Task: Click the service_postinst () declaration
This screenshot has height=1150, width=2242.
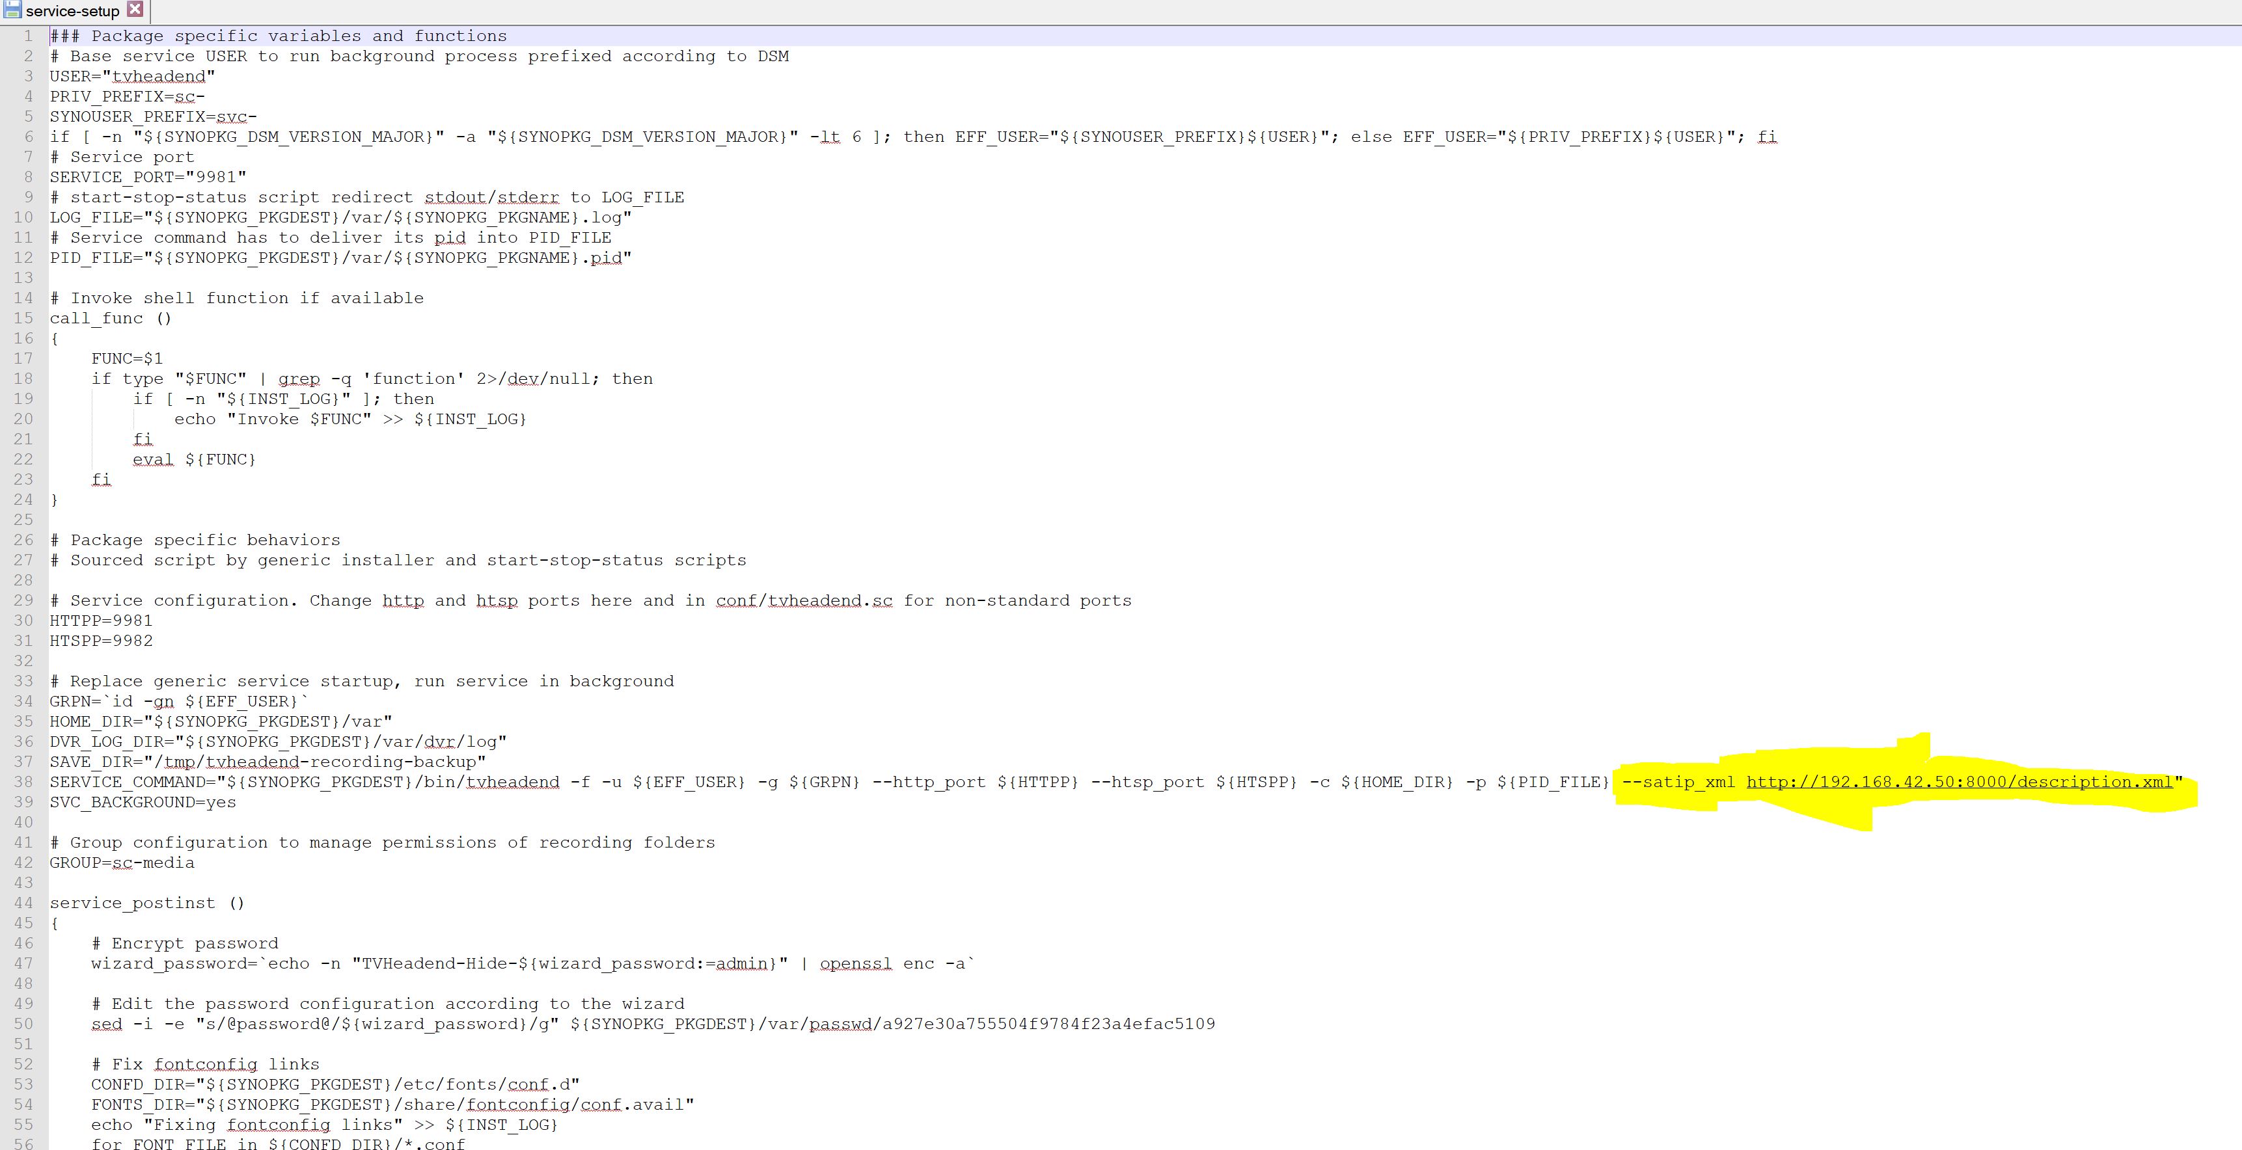Action: tap(147, 903)
